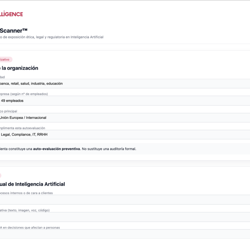Click the 'Inteligencia Artificial' section heading
This screenshot has height=239, width=250.
tap(32, 184)
